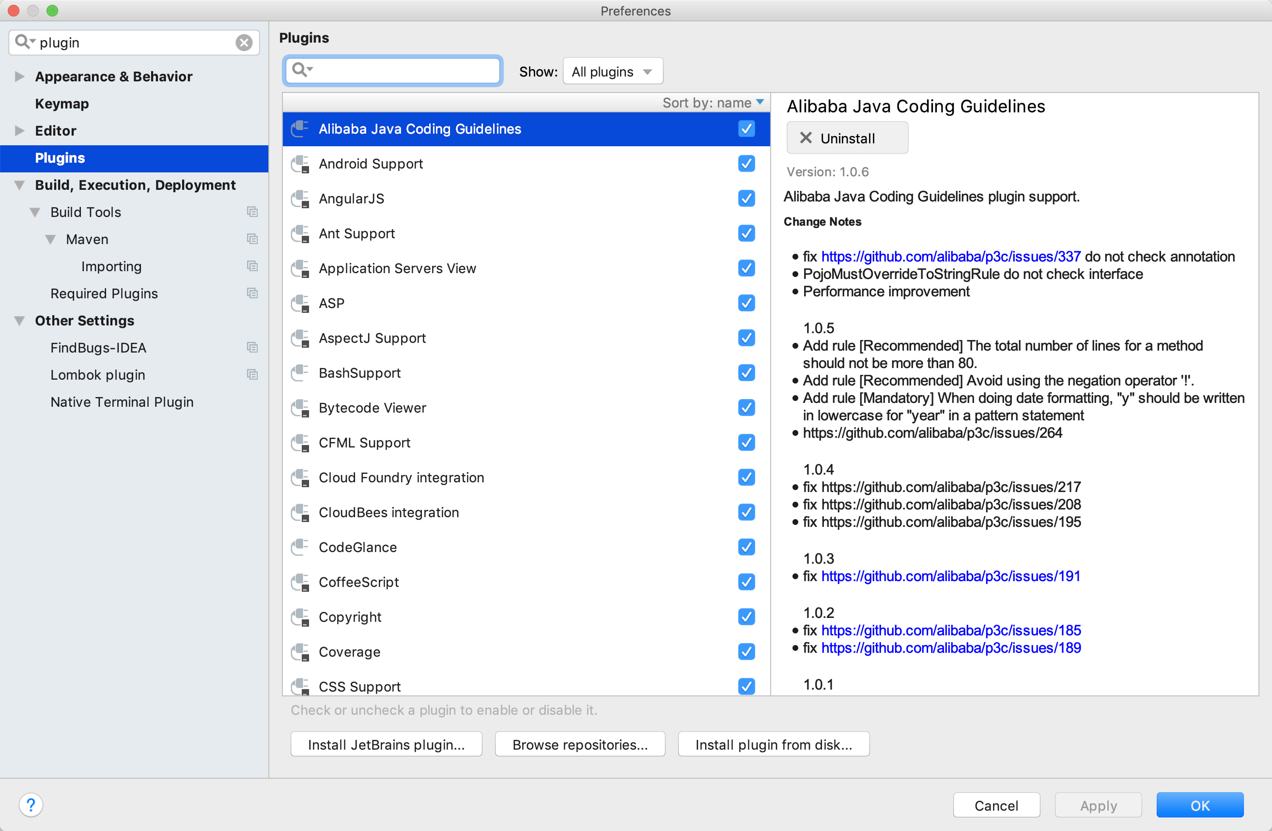Uncheck the Android Support plugin

tap(746, 164)
